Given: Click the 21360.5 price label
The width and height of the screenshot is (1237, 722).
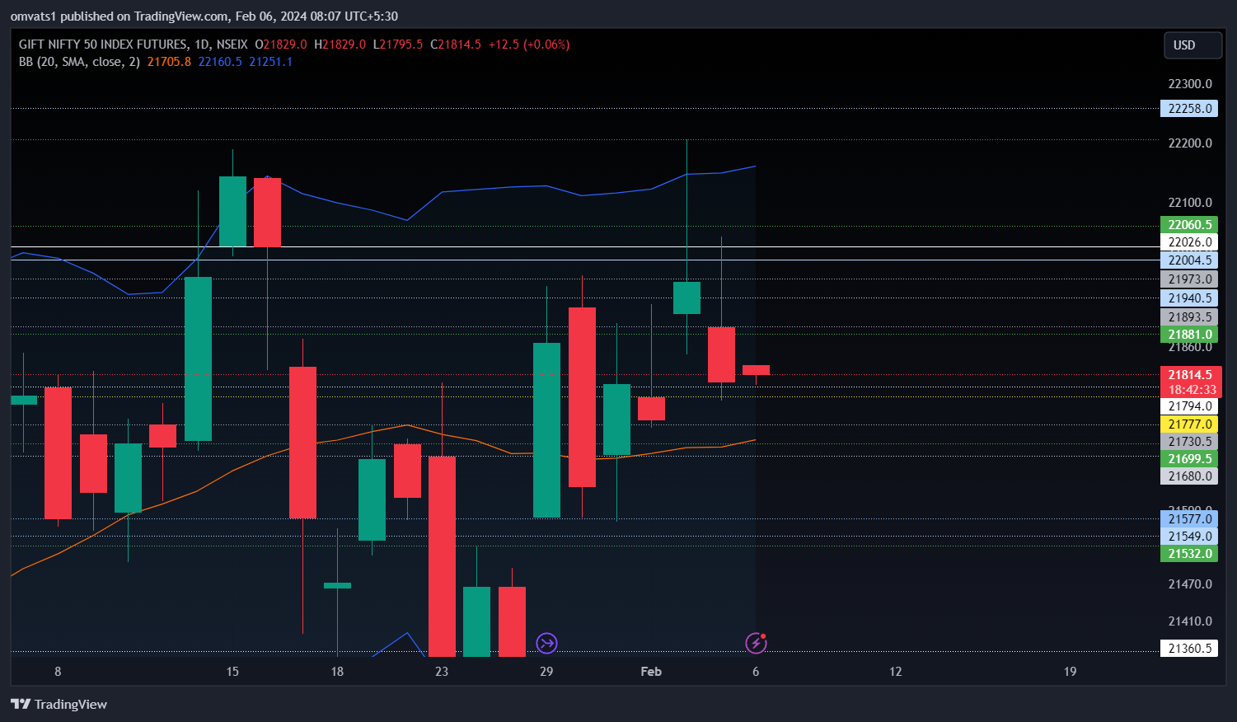Looking at the screenshot, I should [x=1188, y=649].
